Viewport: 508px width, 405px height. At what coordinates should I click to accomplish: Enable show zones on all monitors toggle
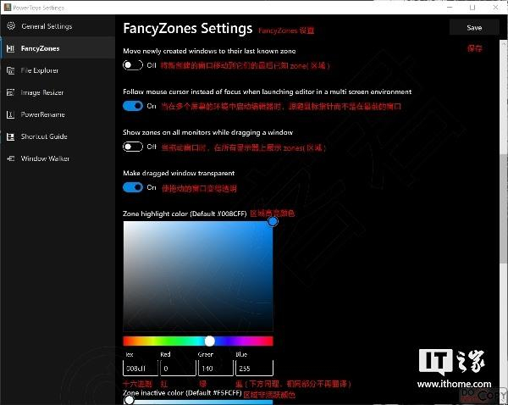(x=133, y=147)
